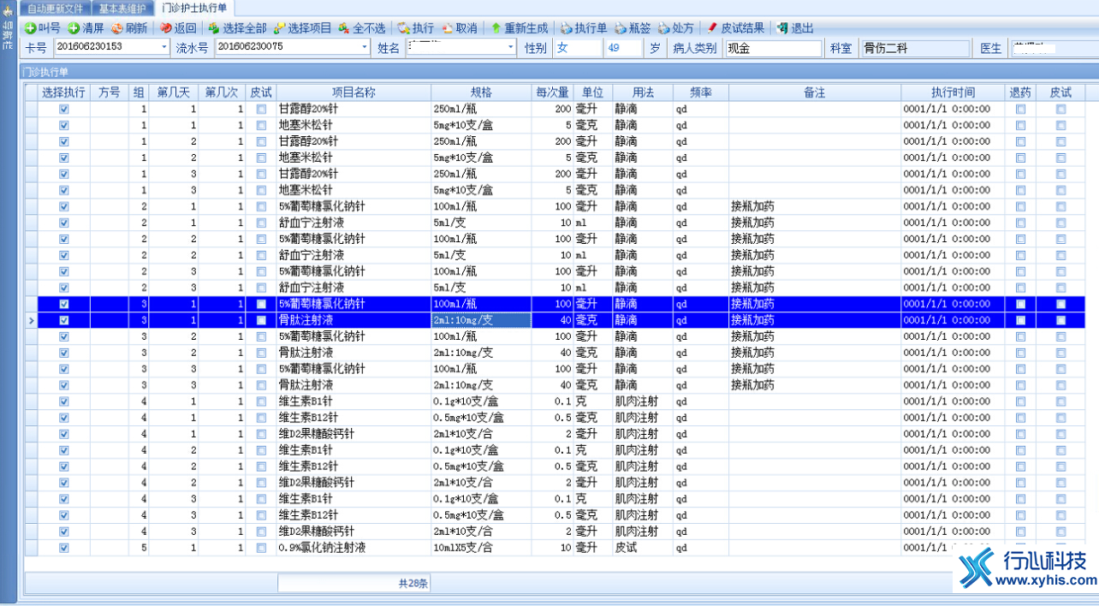Check 退药 box on highlighted 5%葡萄糖氯化钠针 row
Screen dimensions: 1099x606
coord(1020,304)
